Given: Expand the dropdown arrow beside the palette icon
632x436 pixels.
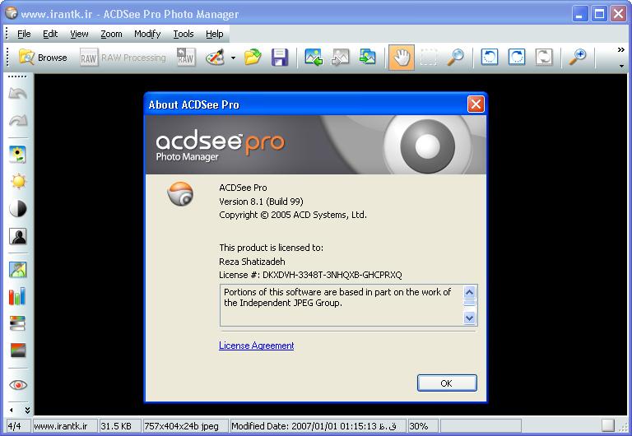Looking at the screenshot, I should click(233, 58).
